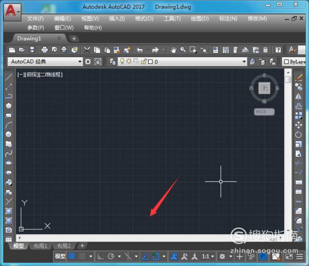Choose the Offset modify tool
This screenshot has width=309, height=266.
(x=299, y=106)
